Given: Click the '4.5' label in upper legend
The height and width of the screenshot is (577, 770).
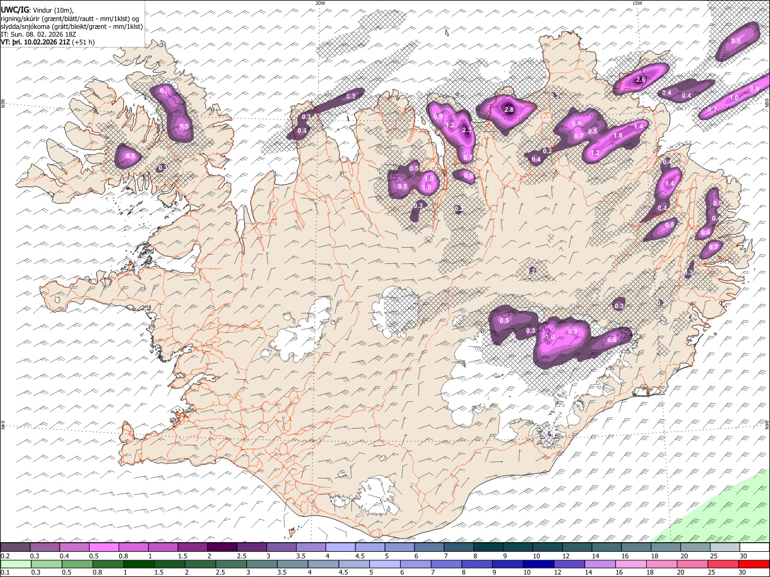Looking at the screenshot, I should click(x=360, y=556).
